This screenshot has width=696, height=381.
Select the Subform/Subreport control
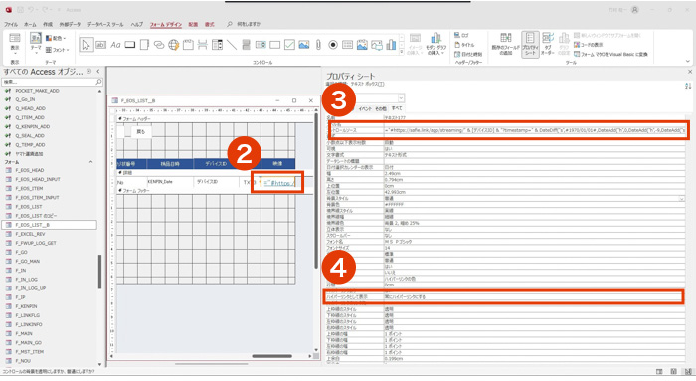click(348, 45)
